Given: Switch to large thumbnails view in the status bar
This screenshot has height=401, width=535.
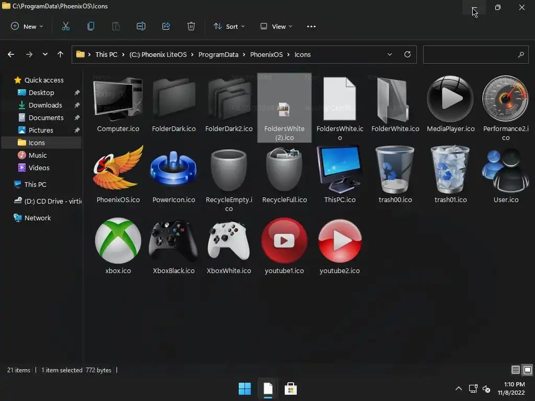Looking at the screenshot, I should point(528,370).
